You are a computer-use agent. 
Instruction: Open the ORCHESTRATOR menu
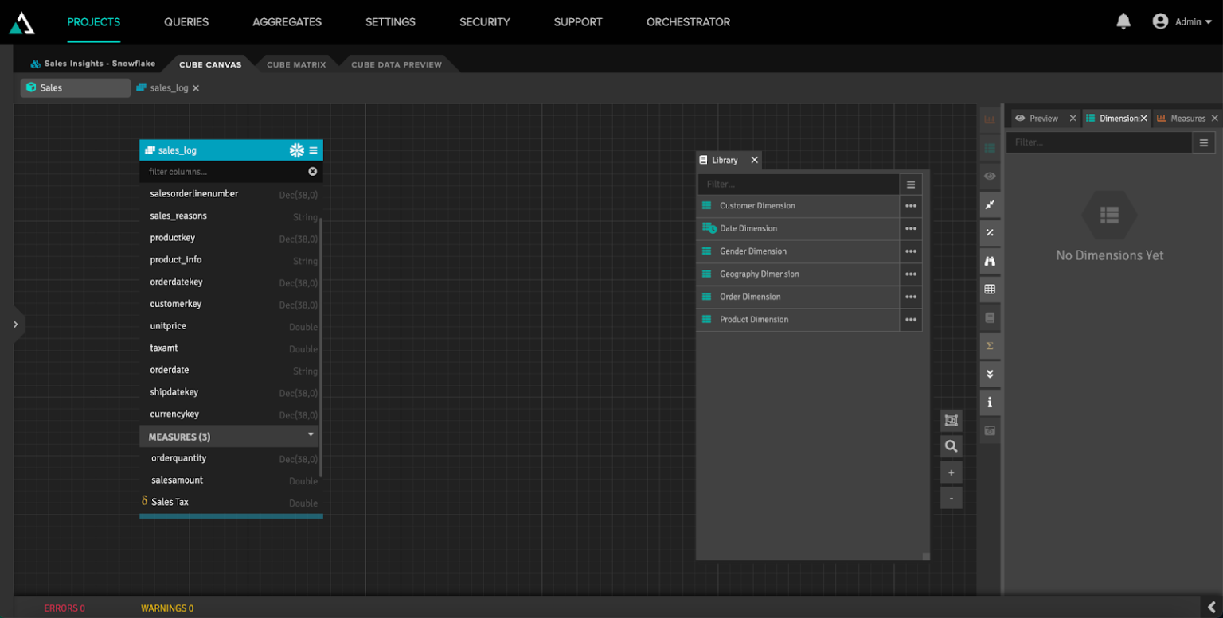pyautogui.click(x=688, y=21)
